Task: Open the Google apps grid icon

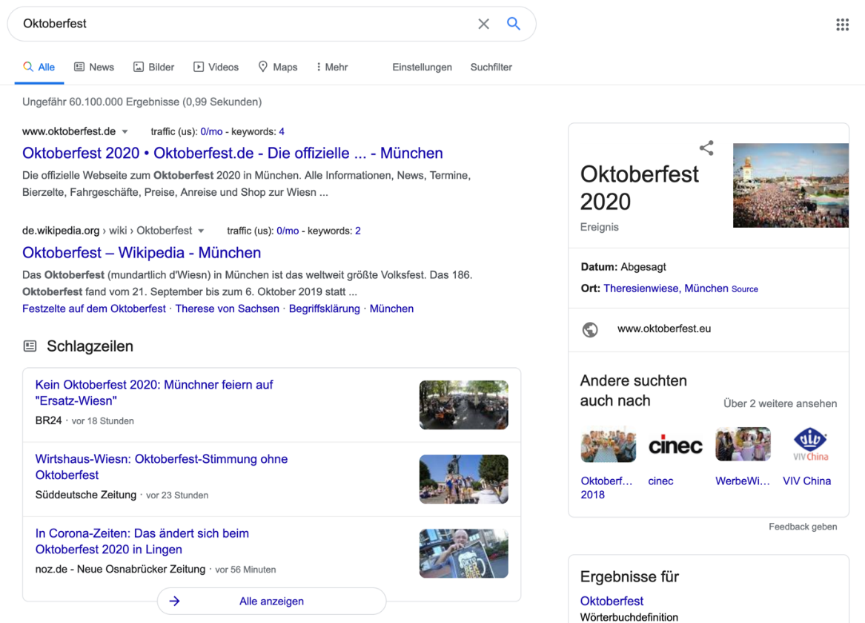Action: [x=842, y=24]
